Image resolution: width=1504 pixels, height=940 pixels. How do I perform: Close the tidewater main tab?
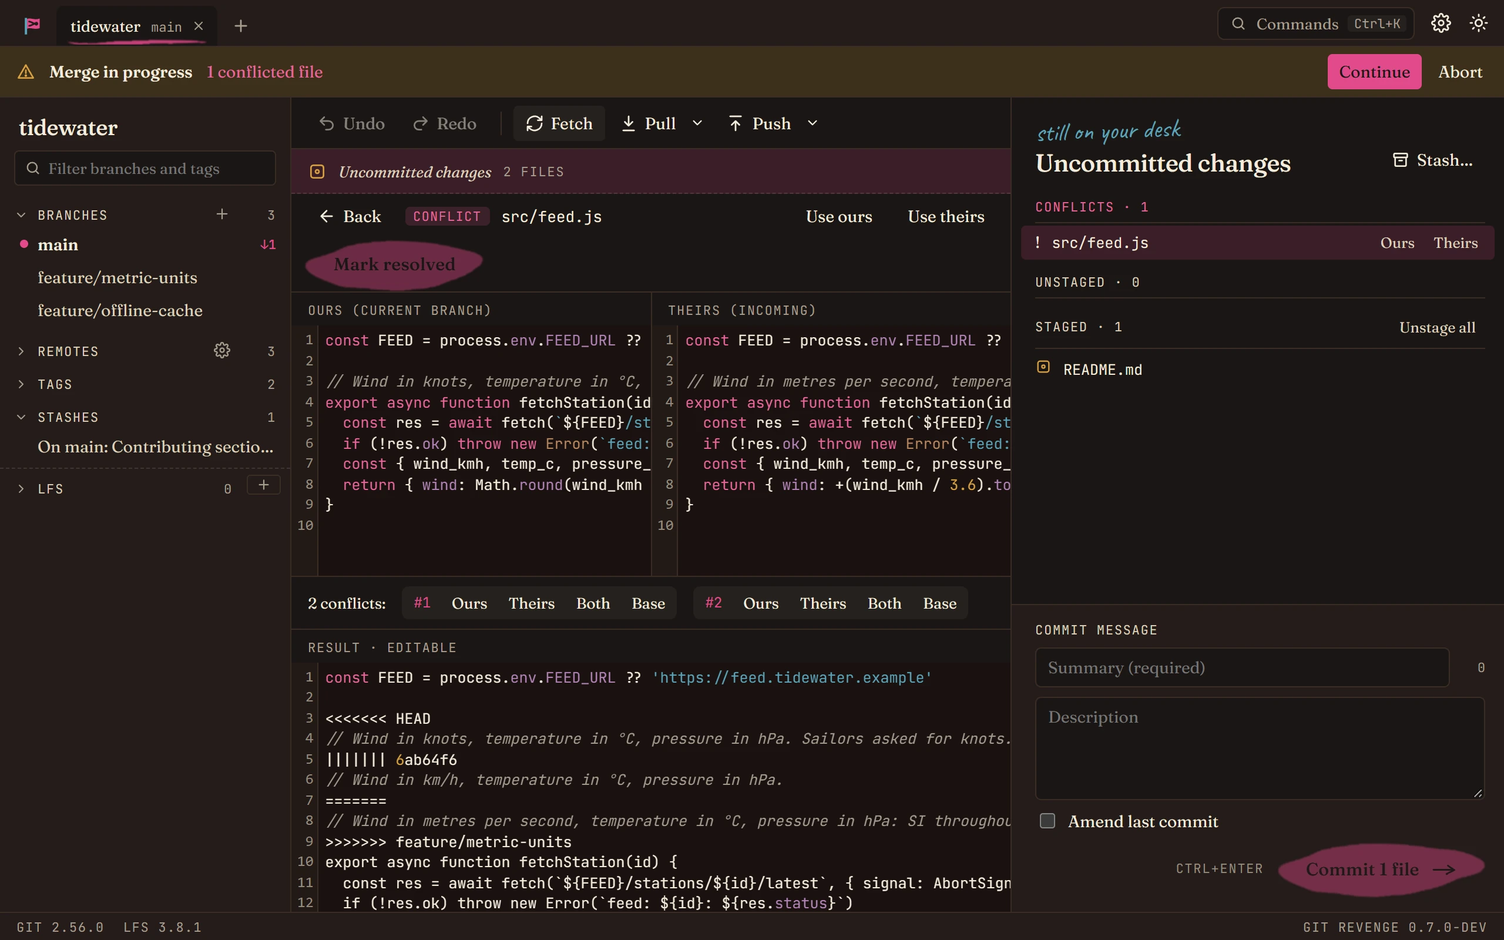click(198, 26)
